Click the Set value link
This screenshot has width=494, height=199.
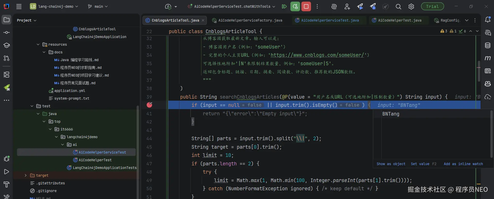click(420, 164)
